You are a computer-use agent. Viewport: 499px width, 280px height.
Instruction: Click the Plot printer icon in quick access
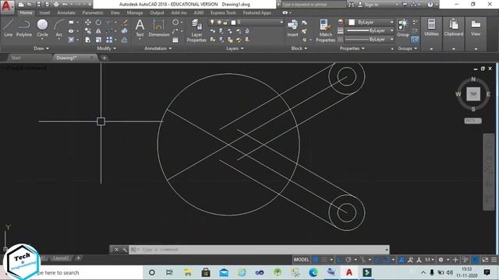click(x=56, y=5)
